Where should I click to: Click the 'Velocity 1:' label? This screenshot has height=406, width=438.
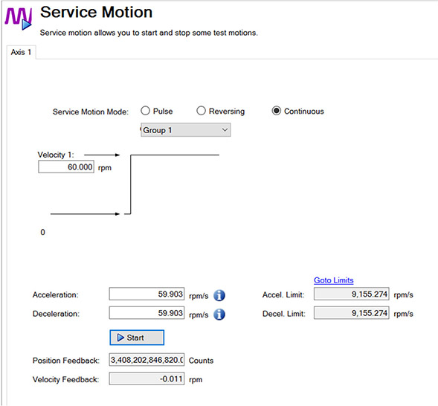click(x=56, y=155)
